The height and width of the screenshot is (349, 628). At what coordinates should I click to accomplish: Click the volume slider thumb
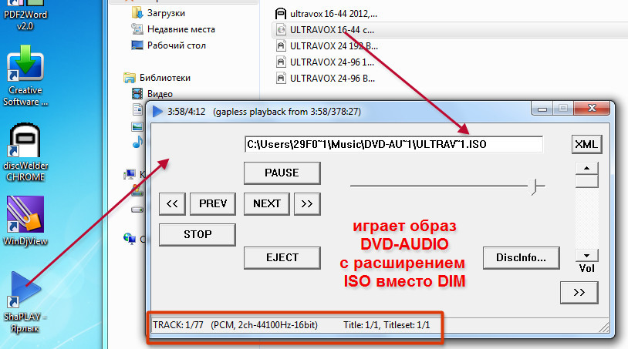[x=587, y=182]
